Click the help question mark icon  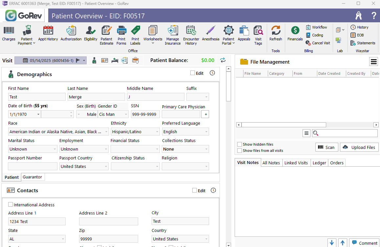pos(374,16)
